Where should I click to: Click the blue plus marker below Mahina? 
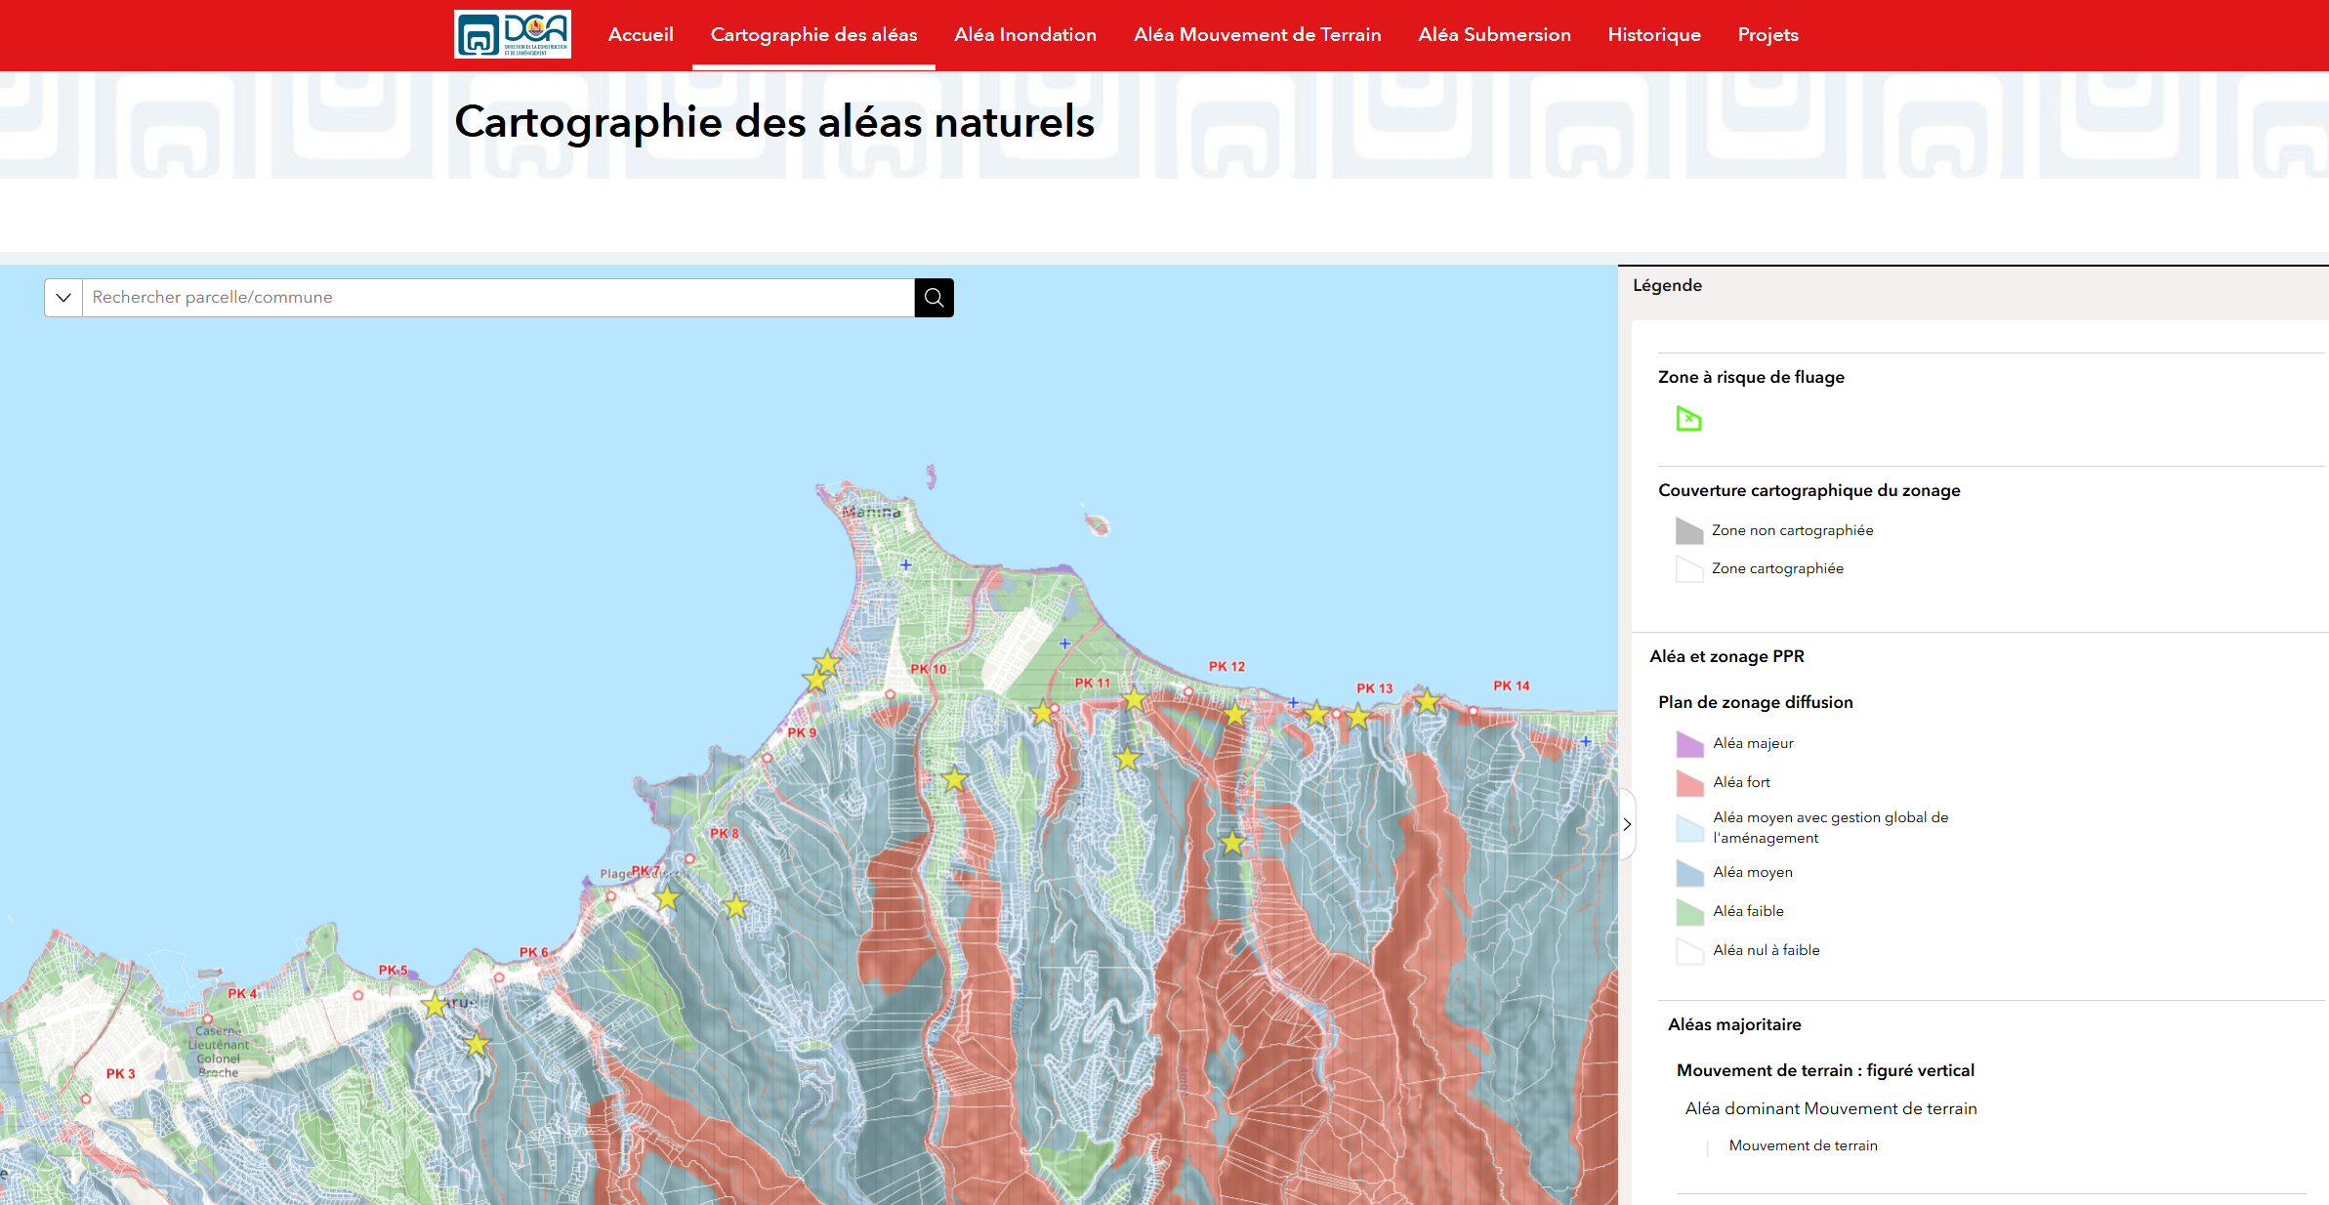906,564
